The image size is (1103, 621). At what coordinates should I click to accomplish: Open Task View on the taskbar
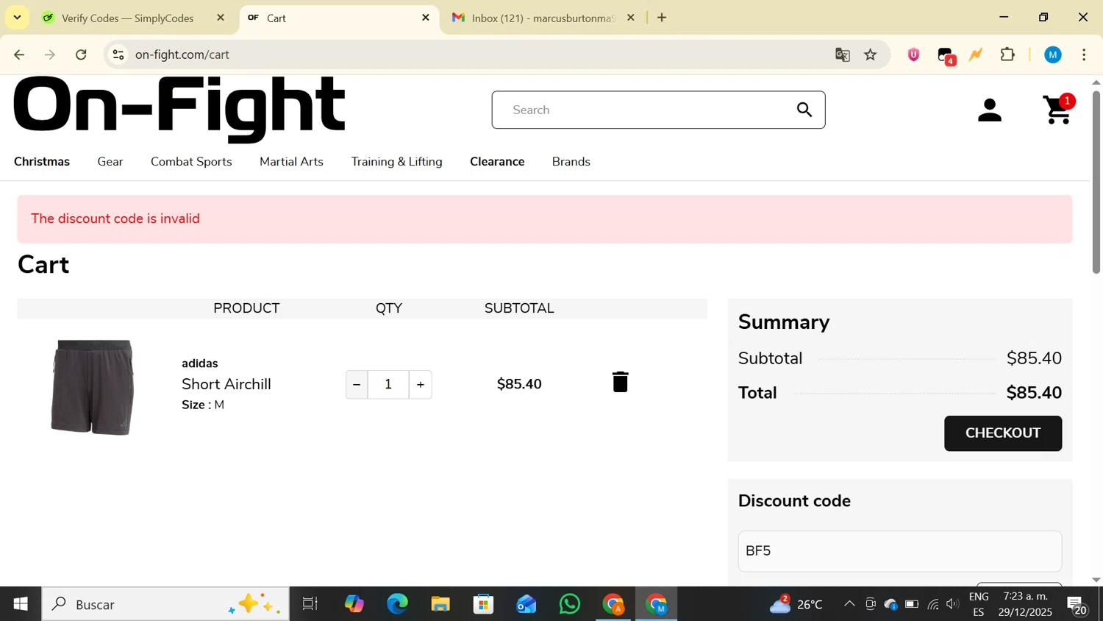[x=310, y=604]
